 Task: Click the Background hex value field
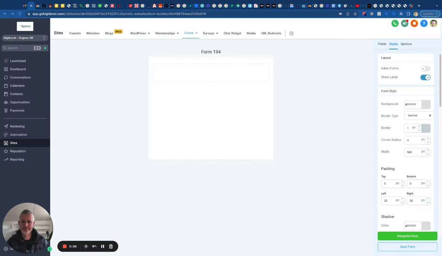point(413,105)
